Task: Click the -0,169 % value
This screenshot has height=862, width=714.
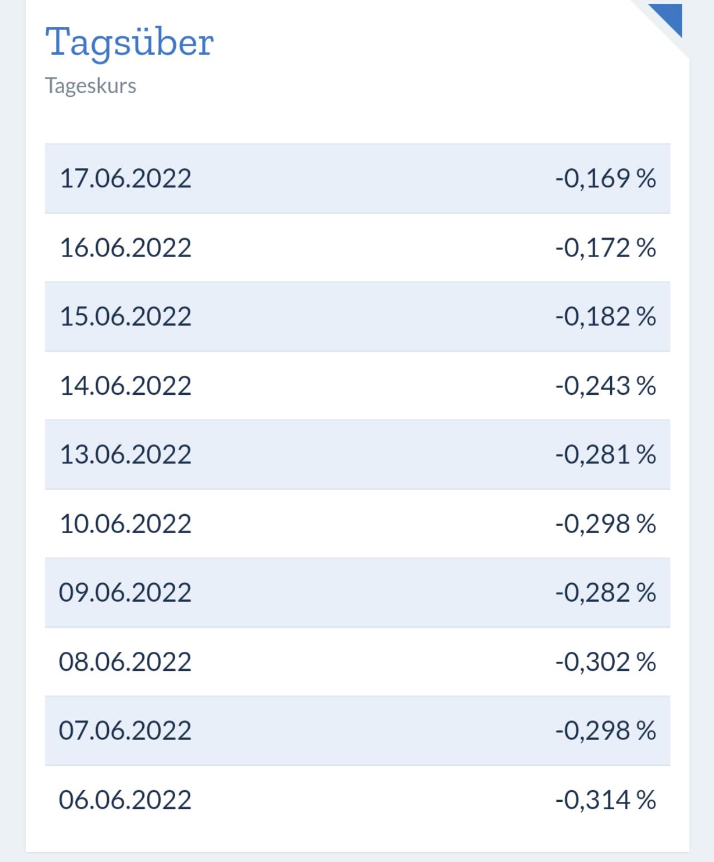Action: click(606, 178)
